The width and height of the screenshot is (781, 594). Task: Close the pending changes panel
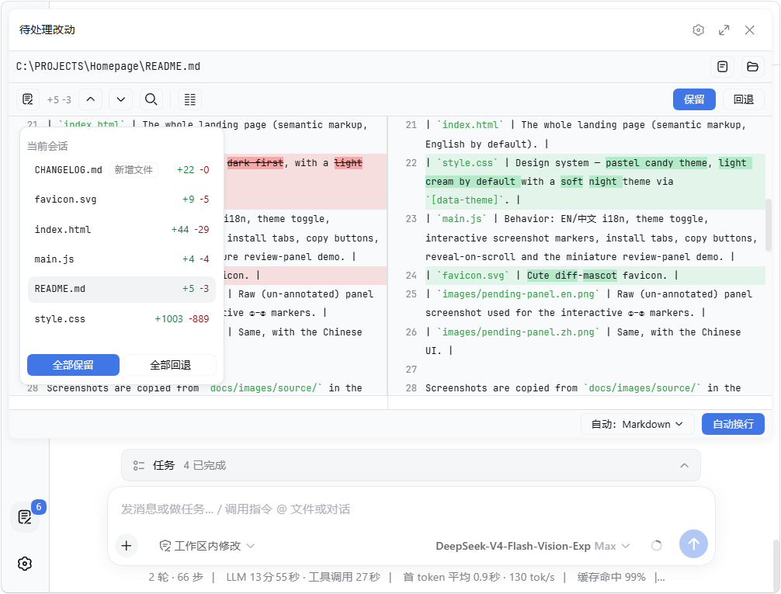[749, 30]
